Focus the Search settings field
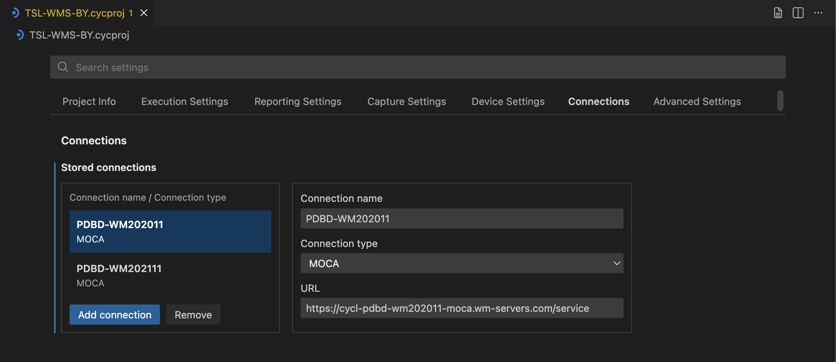Viewport: 836px width, 362px height. click(418, 67)
